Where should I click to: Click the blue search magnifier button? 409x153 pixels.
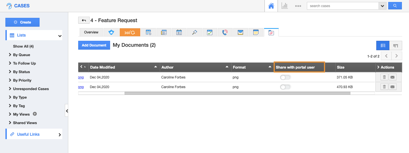coord(395,6)
